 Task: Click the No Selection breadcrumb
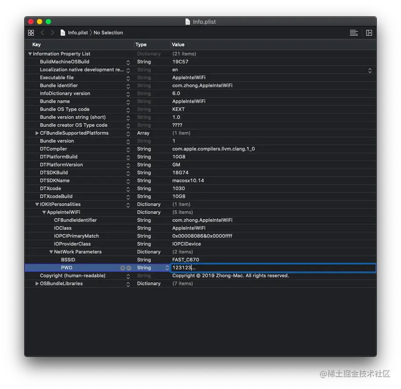point(108,33)
